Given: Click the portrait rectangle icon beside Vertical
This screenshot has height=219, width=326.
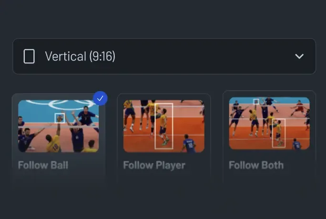Looking at the screenshot, I should pos(29,56).
